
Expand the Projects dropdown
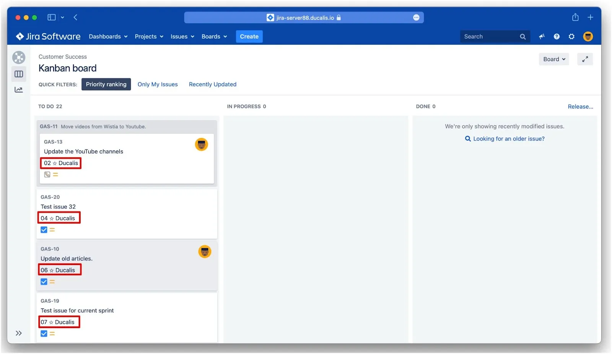click(x=149, y=37)
